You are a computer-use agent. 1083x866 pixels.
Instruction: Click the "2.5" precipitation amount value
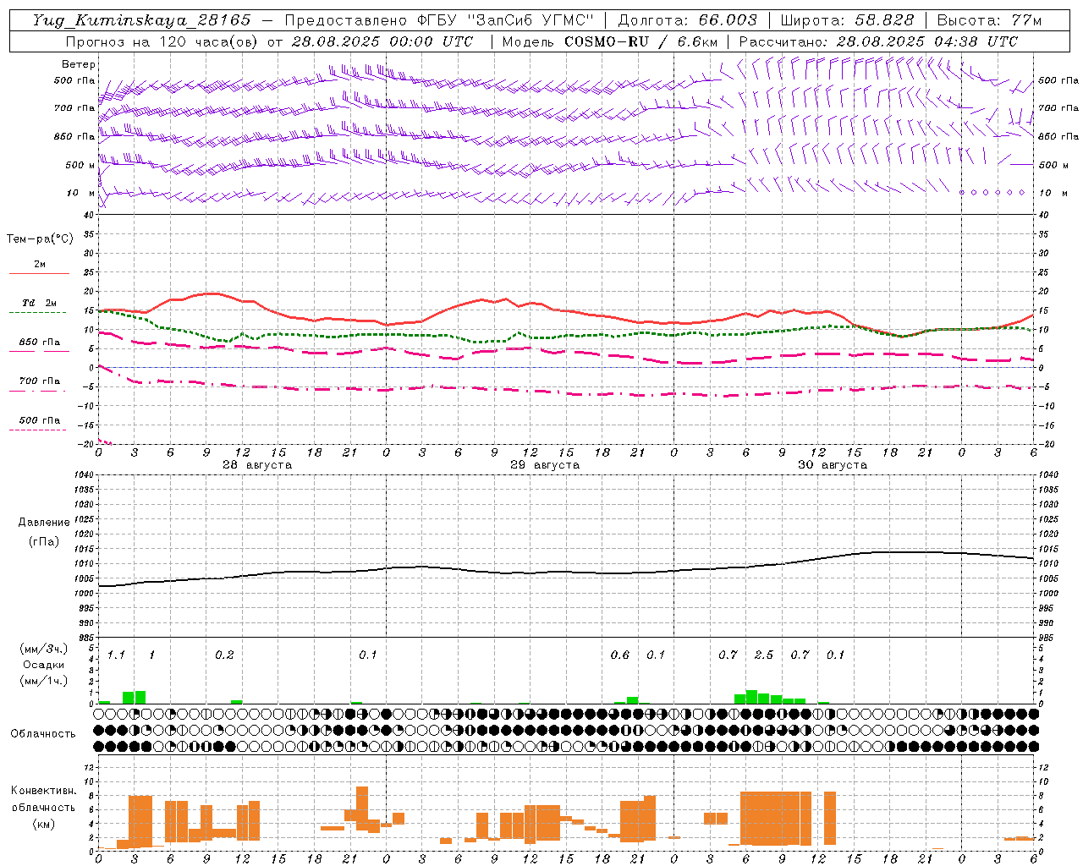point(764,655)
